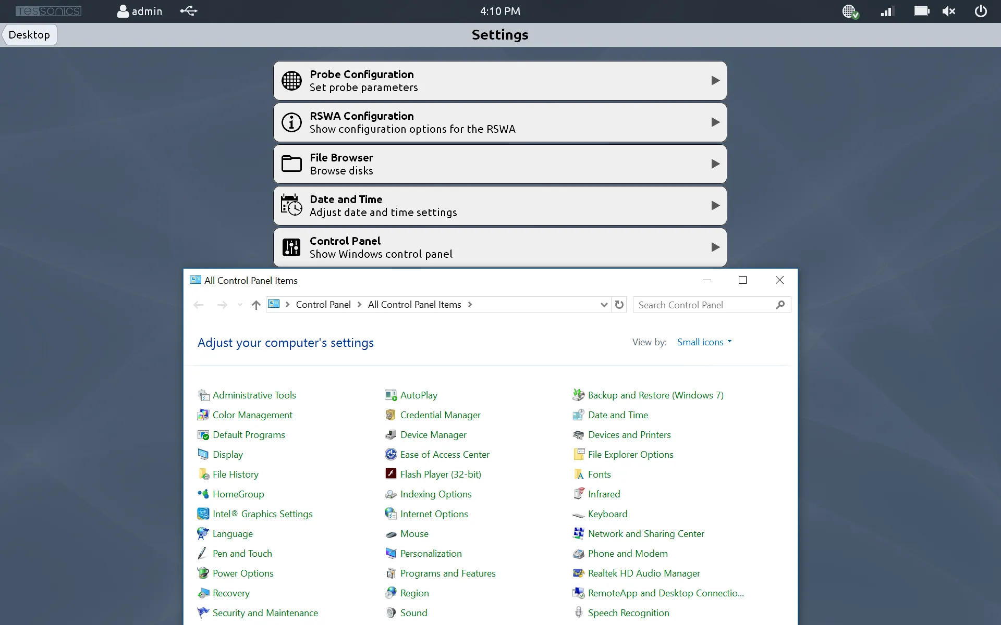Open the RSWA Configuration menu item
Screen dimensions: 1001x625
pyautogui.click(x=499, y=122)
